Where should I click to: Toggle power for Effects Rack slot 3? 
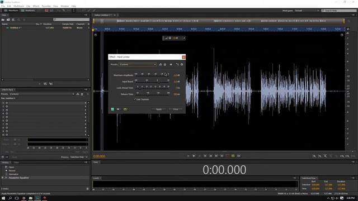7,110
